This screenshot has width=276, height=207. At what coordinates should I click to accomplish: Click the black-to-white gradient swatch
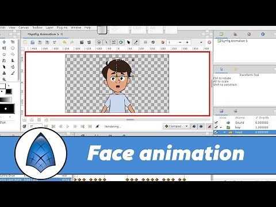tap(6, 99)
